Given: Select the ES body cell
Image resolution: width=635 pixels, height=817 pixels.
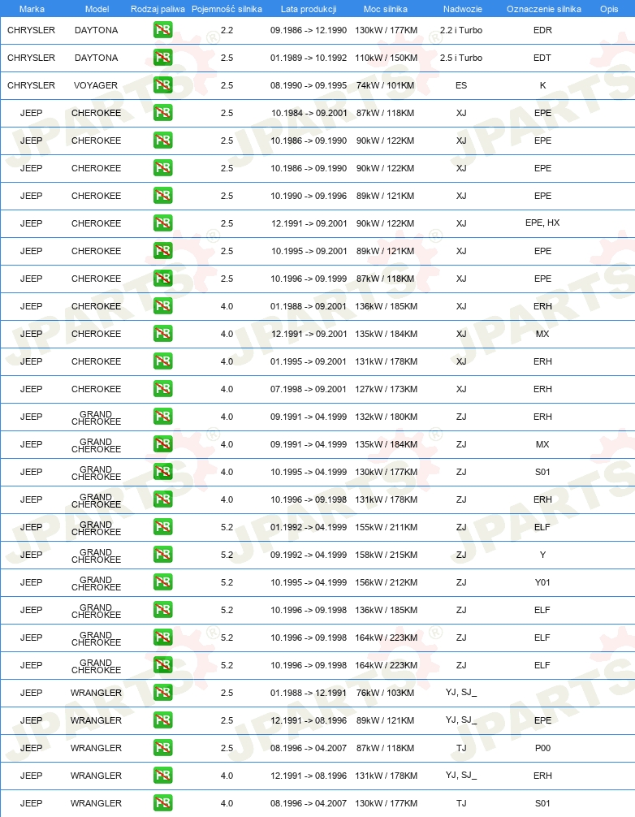Looking at the screenshot, I should click(x=461, y=85).
